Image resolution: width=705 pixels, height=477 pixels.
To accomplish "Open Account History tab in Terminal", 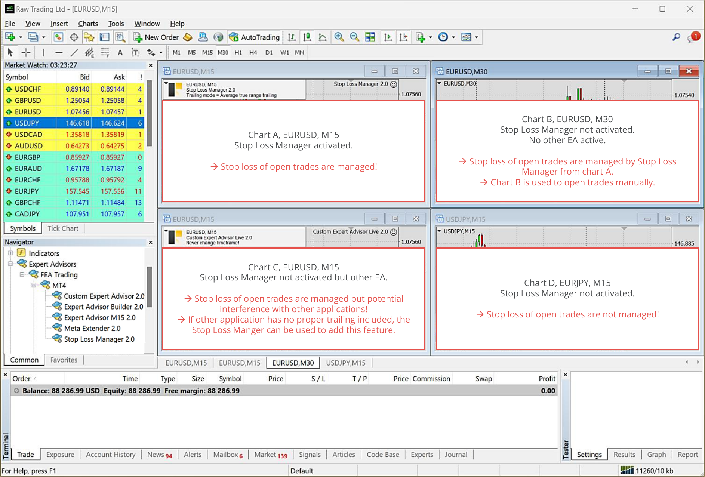I will click(x=111, y=455).
